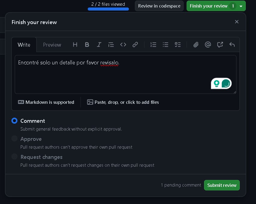The width and height of the screenshot is (256, 204).
Task: Expand the Finish your review dropdown
Action: click(x=241, y=6)
